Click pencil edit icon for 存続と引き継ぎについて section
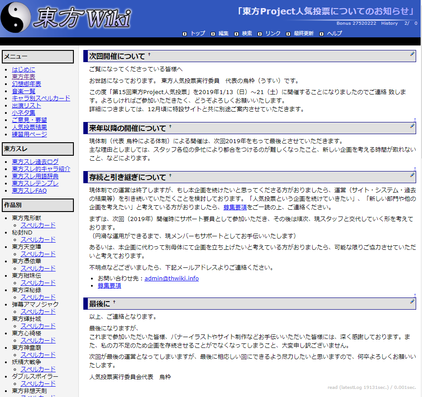The image size is (422, 397). [x=412, y=175]
